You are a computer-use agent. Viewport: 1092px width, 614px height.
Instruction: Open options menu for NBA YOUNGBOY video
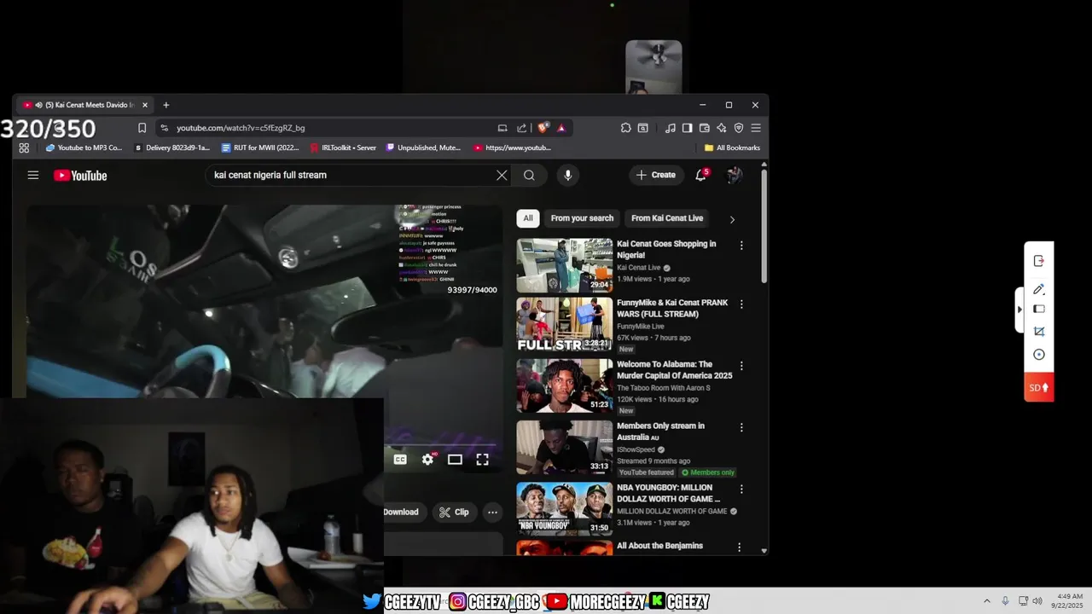coord(741,489)
